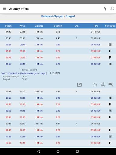Tap 3950 HUF fare on 09:03 row
The height and width of the screenshot is (155, 116).
(x=96, y=124)
